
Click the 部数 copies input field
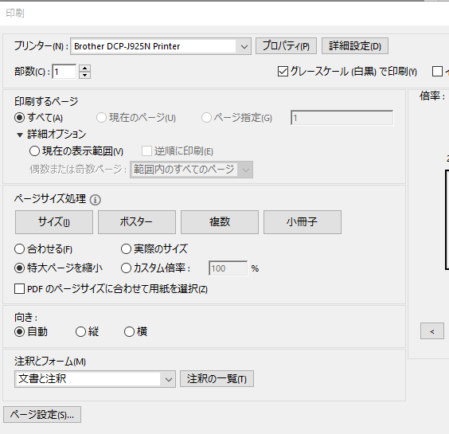[x=64, y=72]
